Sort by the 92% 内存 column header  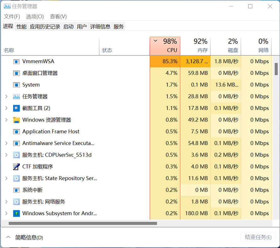(x=195, y=46)
